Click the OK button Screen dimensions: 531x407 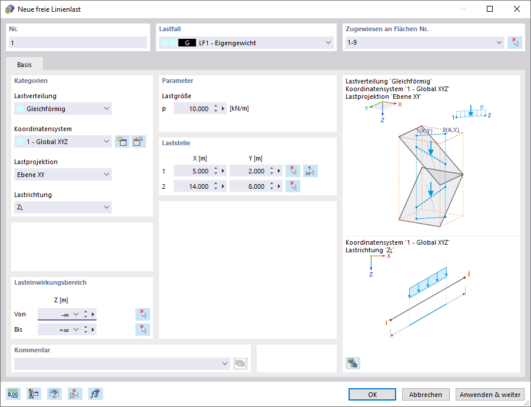(x=372, y=395)
